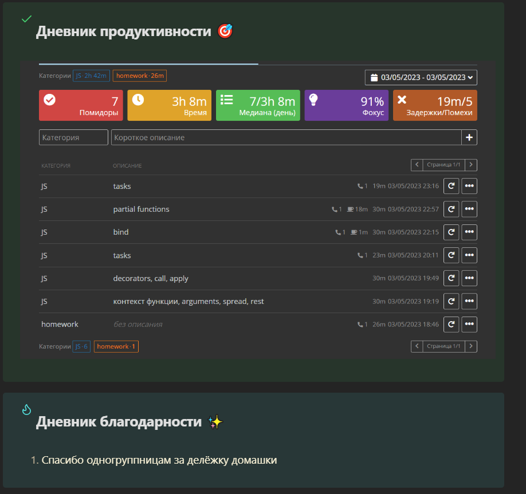Open the date range dropdown 03/05/2023

pyautogui.click(x=421, y=77)
